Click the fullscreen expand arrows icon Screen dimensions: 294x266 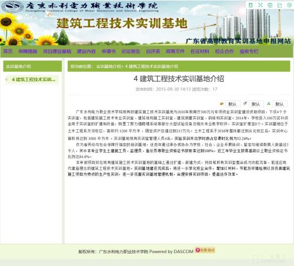click(260, 5)
